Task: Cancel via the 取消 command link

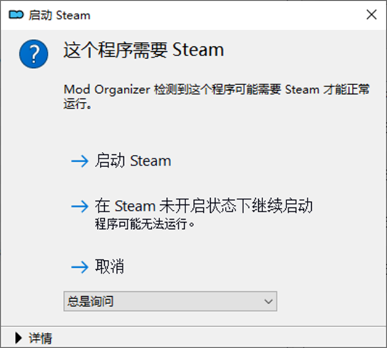Action: tap(110, 267)
